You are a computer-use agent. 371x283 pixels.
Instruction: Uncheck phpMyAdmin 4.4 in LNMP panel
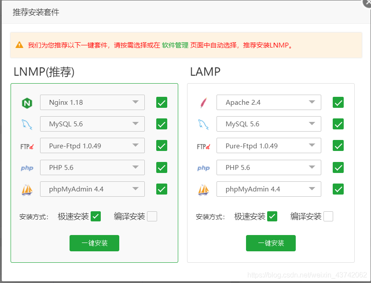(x=162, y=189)
